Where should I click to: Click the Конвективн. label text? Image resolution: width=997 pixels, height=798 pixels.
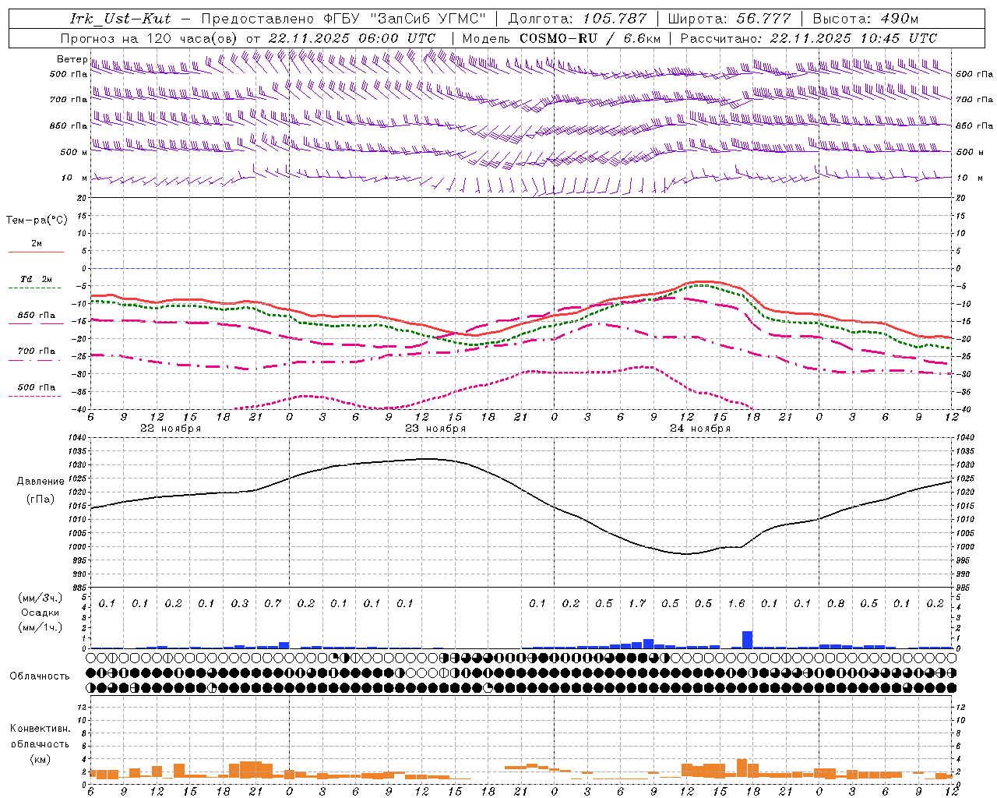40,729
